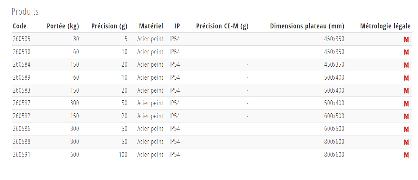Select the Dimensions plateau (mm) header
418x180 pixels.
click(307, 26)
